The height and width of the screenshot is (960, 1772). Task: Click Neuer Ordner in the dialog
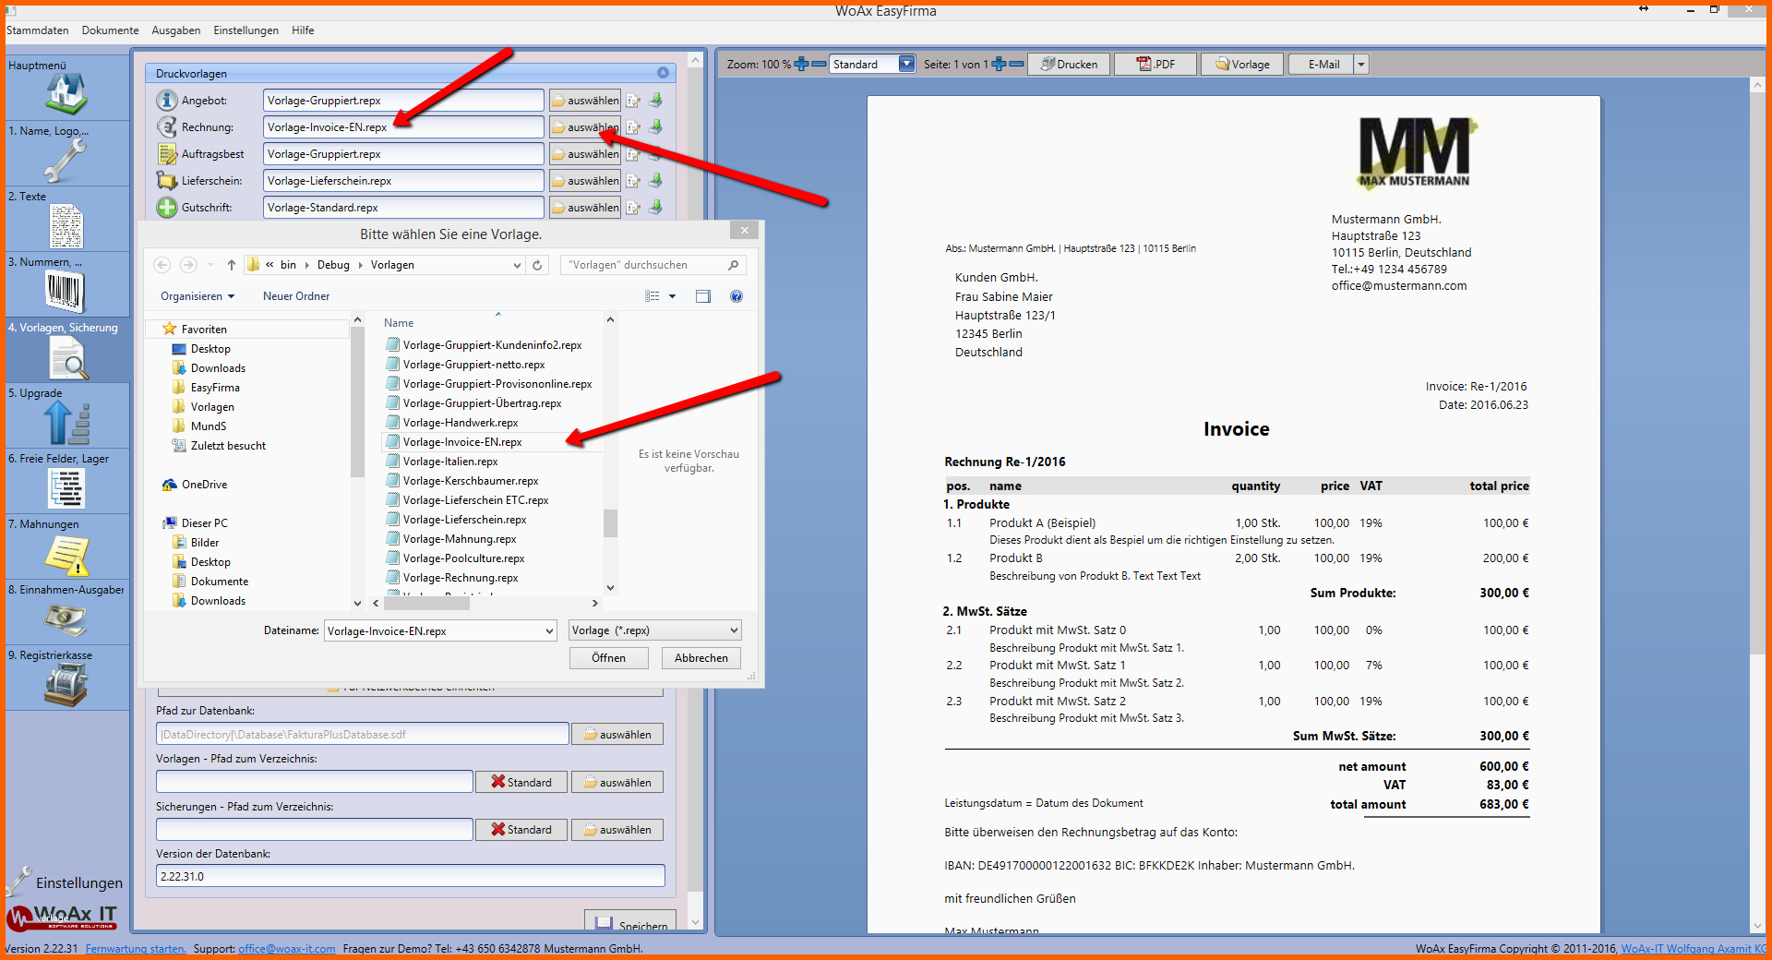[296, 296]
